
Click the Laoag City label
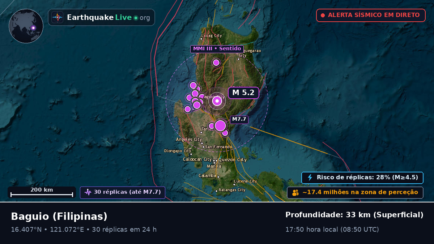[x=212, y=36]
